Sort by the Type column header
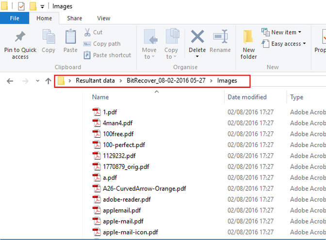This screenshot has width=326, height=240. [x=297, y=97]
